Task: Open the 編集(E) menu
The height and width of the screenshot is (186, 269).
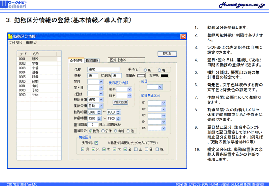Action: coord(31,43)
